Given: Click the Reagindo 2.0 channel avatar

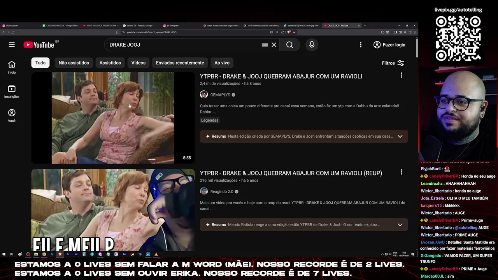Looking at the screenshot, I should [x=204, y=191].
